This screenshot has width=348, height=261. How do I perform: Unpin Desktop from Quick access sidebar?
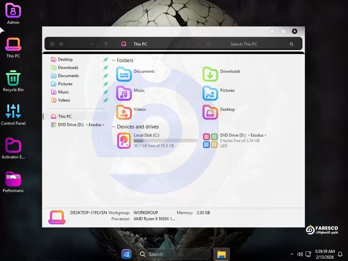(x=105, y=59)
